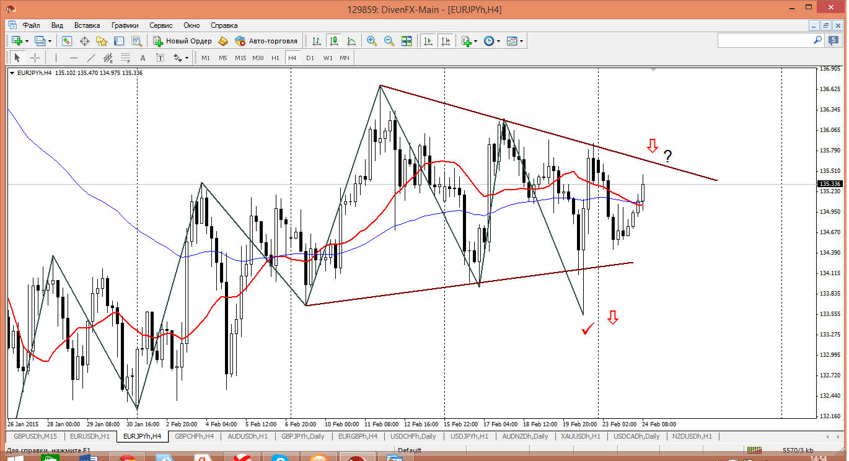Open the Файл menu

click(32, 25)
